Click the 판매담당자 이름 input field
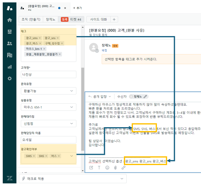The image size is (201, 190). (49, 140)
